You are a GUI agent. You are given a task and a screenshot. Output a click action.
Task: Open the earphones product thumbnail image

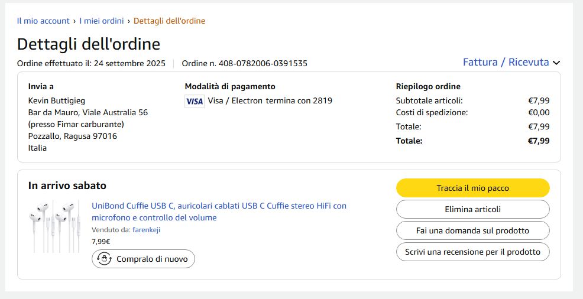[x=54, y=226]
